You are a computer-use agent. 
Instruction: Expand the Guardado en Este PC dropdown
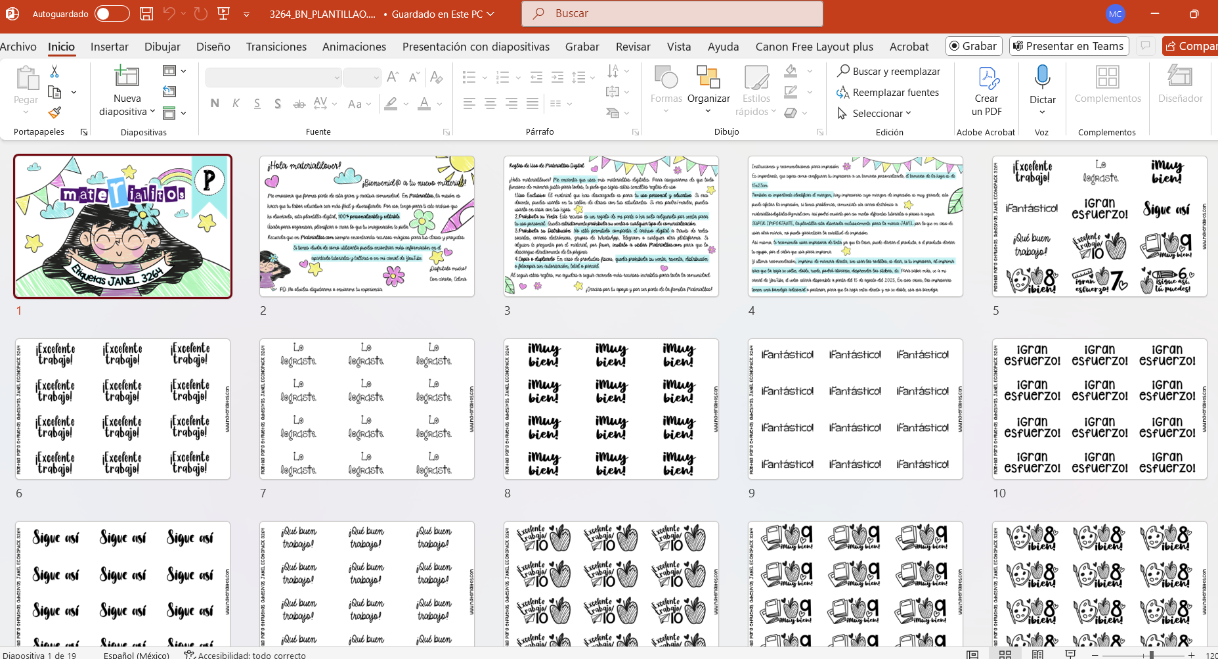[x=490, y=14]
